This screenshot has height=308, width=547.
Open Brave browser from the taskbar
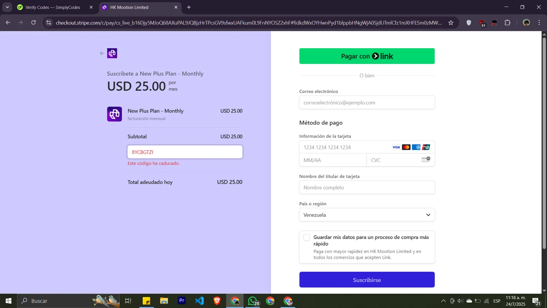pyautogui.click(x=217, y=301)
